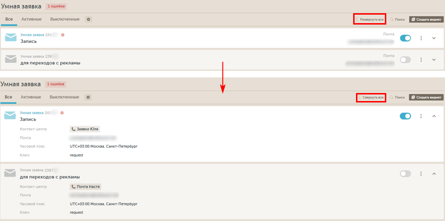Turn on toggle in expanded 'для переходов с рекламы' card

405,174
